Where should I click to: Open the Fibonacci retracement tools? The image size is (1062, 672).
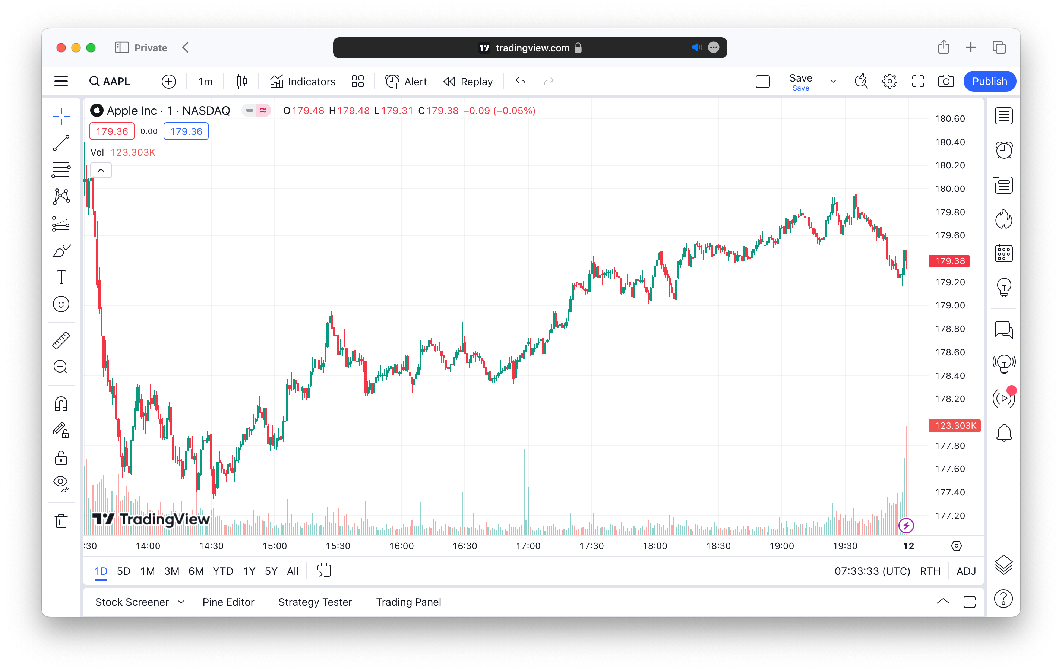61,170
